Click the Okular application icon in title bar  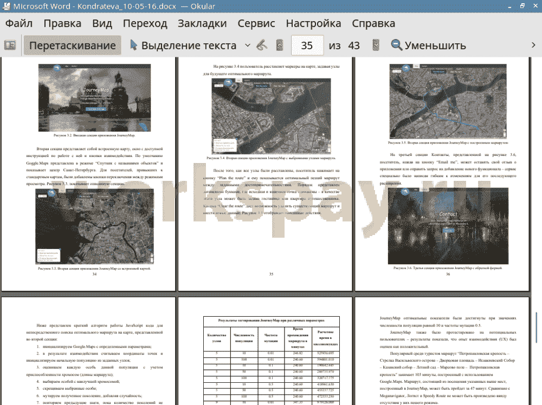(6, 6)
